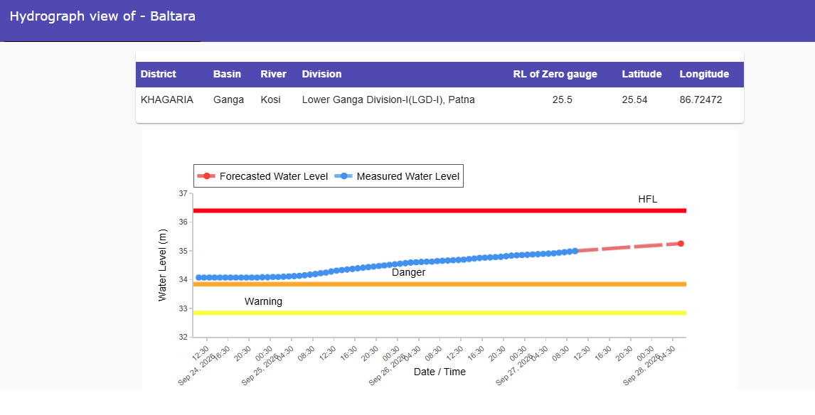Viewport: 815px width, 415px height.
Task: Click the first measured blue data point
Action: coord(198,277)
